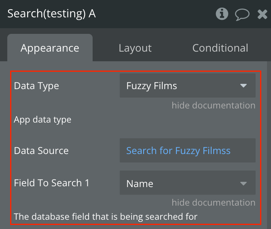
Task: Close the Search(testing) A property editor
Action: pos(262,15)
